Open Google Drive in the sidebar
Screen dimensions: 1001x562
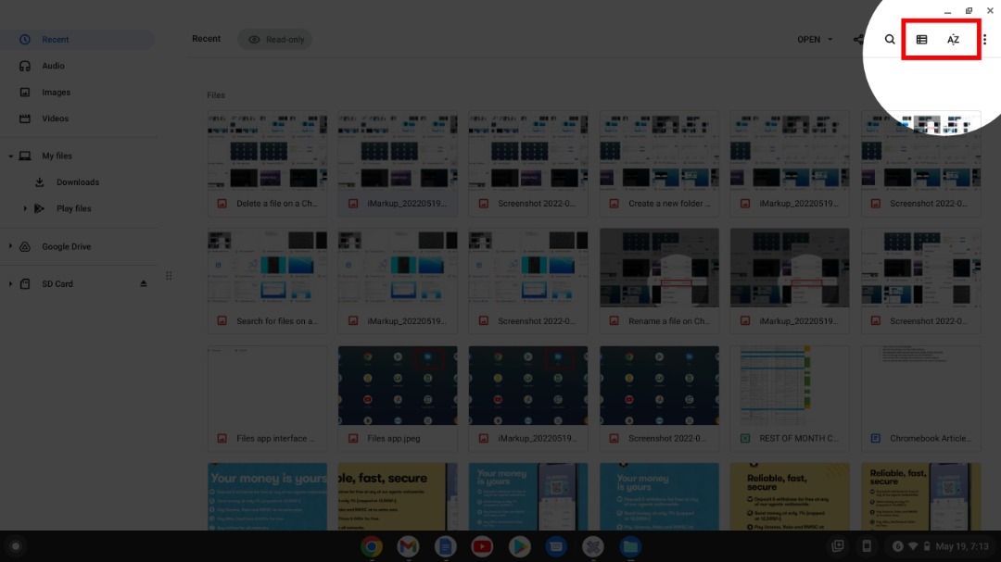tap(77, 247)
